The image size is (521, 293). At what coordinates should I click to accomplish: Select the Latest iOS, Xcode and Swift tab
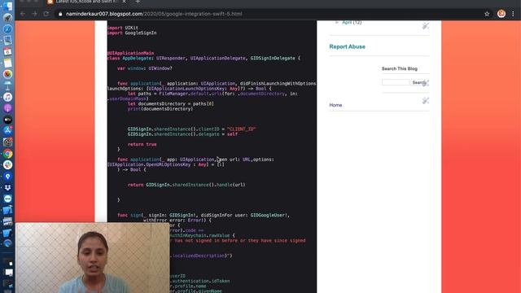point(85,2)
